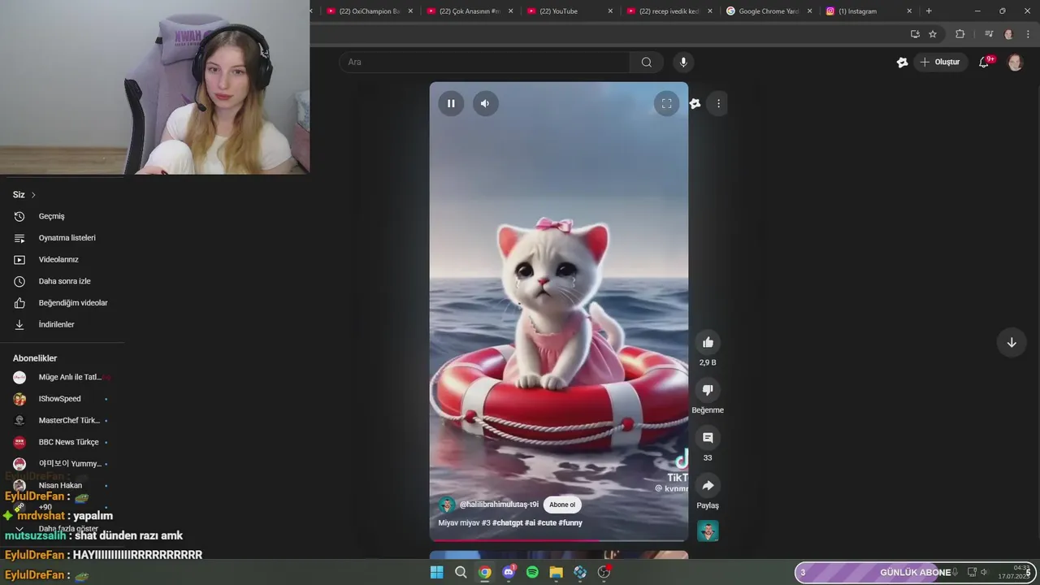This screenshot has width=1040, height=585.
Task: Open Discord from taskbar
Action: coord(509,572)
